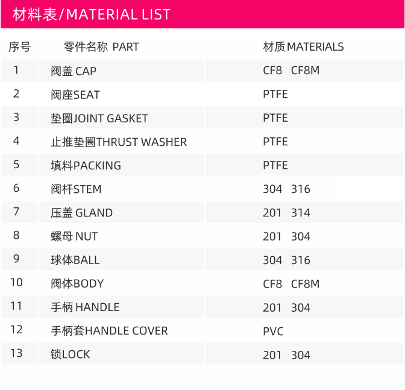
Task: Select the 压盖 GLAND entry
Action: [x=81, y=213]
